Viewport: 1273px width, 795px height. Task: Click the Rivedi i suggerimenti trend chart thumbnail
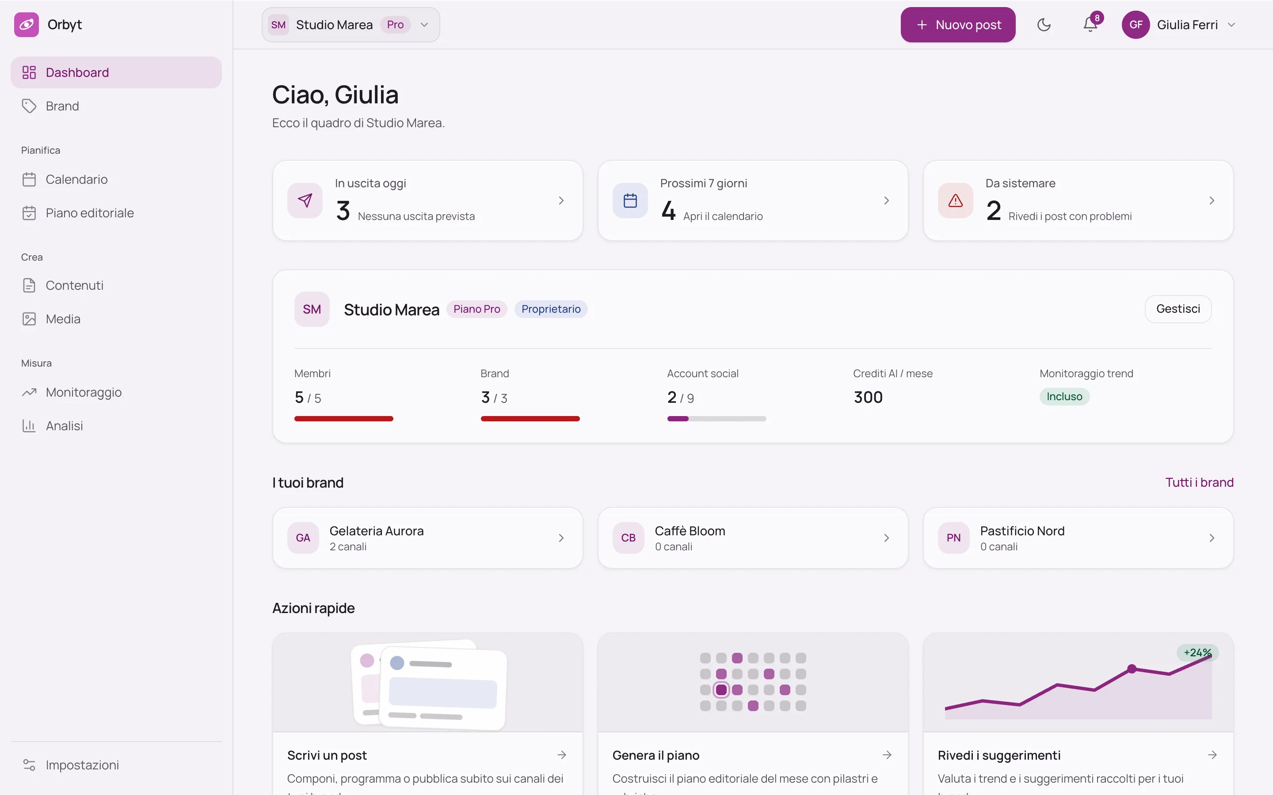[x=1078, y=682]
